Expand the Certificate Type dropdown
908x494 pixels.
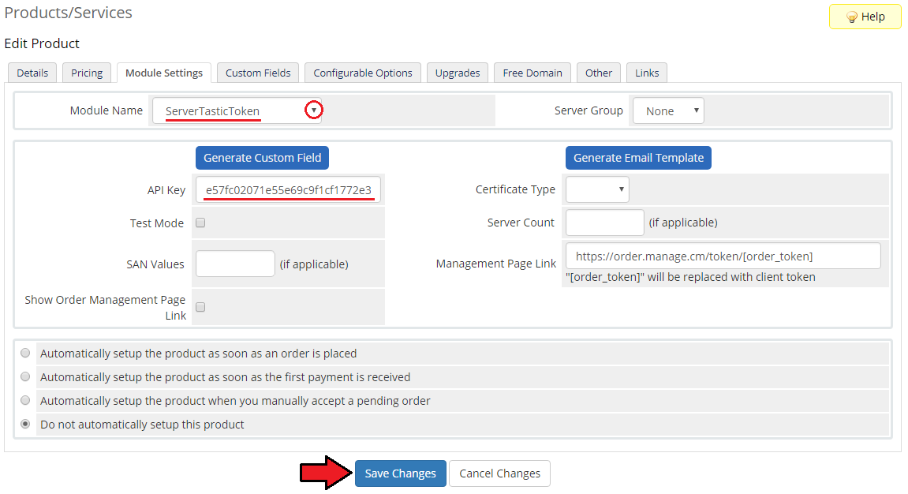597,189
